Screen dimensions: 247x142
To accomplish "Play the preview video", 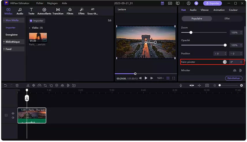I will [x=146, y=78].
